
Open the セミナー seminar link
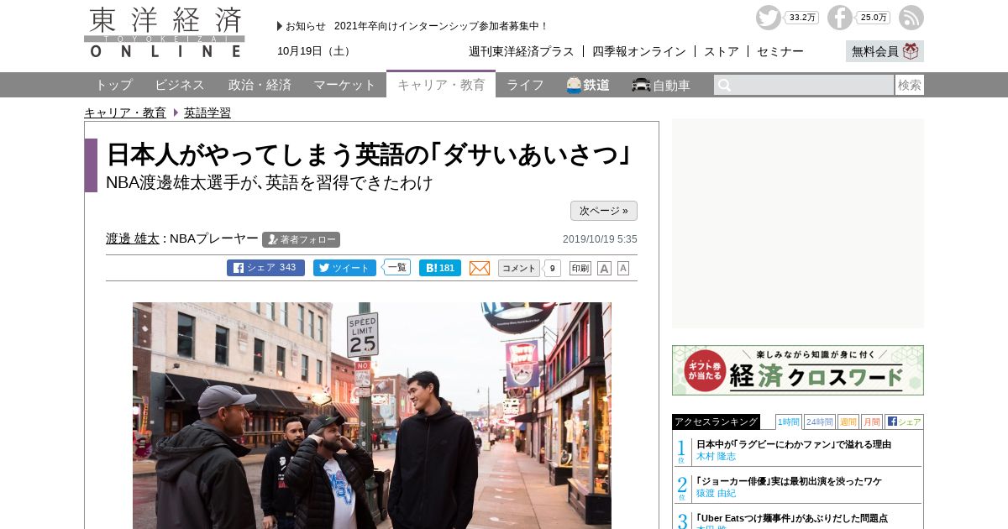coord(780,51)
